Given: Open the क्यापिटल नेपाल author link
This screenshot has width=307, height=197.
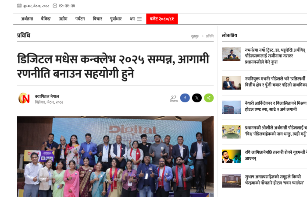Looking at the screenshot, I should tap(47, 96).
